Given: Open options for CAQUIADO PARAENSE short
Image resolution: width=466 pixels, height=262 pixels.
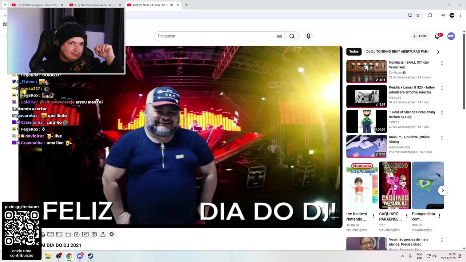Looking at the screenshot, I should pos(407,216).
